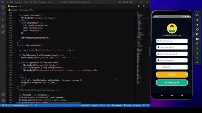Viewport: 202px width, 113px height.
Task: Open the Explorer view in activity bar
Action: (3, 7)
